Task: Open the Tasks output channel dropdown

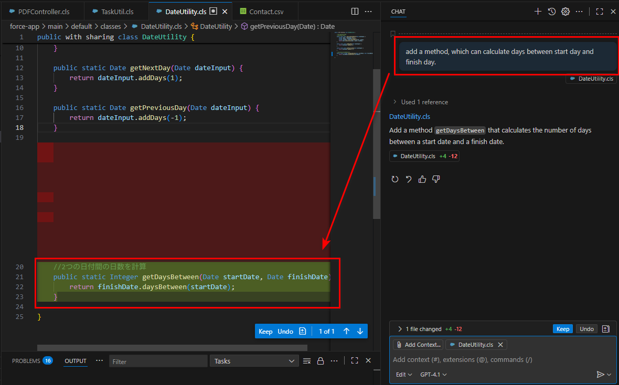Action: point(254,361)
